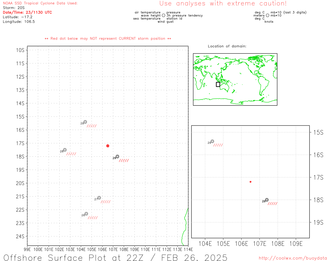This screenshot has height=261, width=327.
Task: Click 'sea temperature' legend label
Action: coord(147,19)
